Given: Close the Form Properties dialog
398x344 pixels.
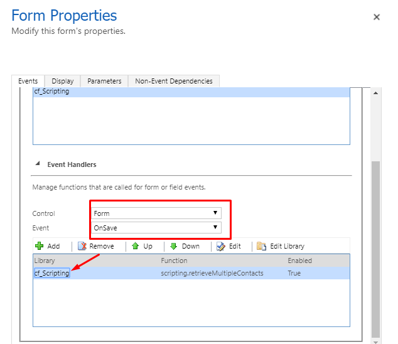Looking at the screenshot, I should 377,17.
